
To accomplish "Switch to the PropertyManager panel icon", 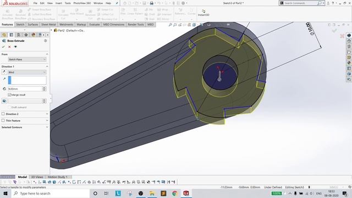I will point(12,35).
